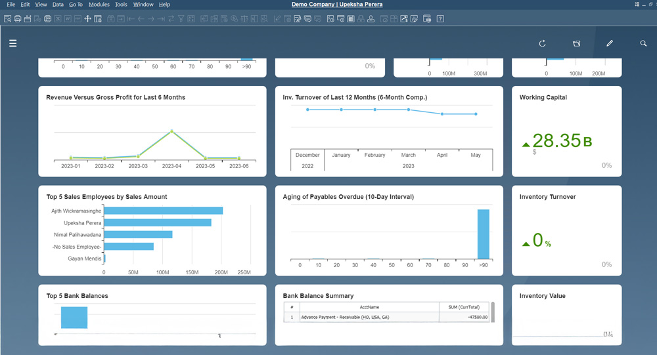The image size is (657, 355).
Task: Click the pencil edit dashboard icon
Action: [610, 43]
